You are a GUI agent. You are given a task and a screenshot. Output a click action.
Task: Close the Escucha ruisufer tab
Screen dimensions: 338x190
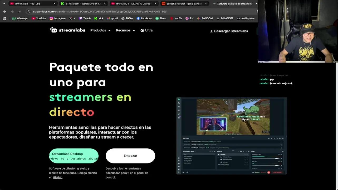206,4
